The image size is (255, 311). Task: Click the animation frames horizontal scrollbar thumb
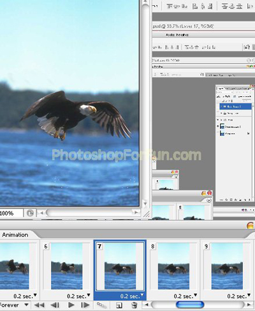(x=190, y=305)
